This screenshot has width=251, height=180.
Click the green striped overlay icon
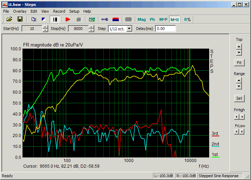pyautogui.click(x=92, y=19)
